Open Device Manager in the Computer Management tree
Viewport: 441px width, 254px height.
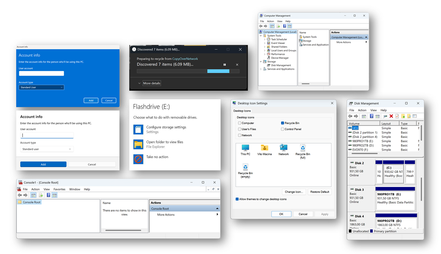pyautogui.click(x=279, y=58)
